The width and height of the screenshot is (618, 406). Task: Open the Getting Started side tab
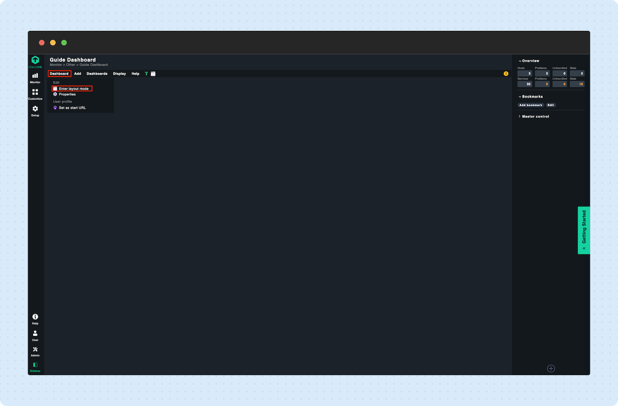584,230
